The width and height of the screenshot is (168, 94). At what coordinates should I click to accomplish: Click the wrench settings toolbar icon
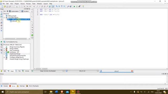coord(68,7)
